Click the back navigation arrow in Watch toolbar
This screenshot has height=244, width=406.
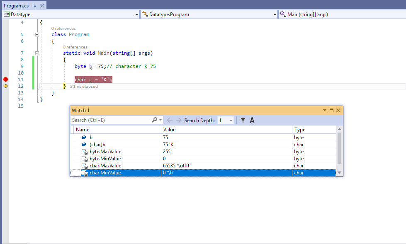[170, 120]
